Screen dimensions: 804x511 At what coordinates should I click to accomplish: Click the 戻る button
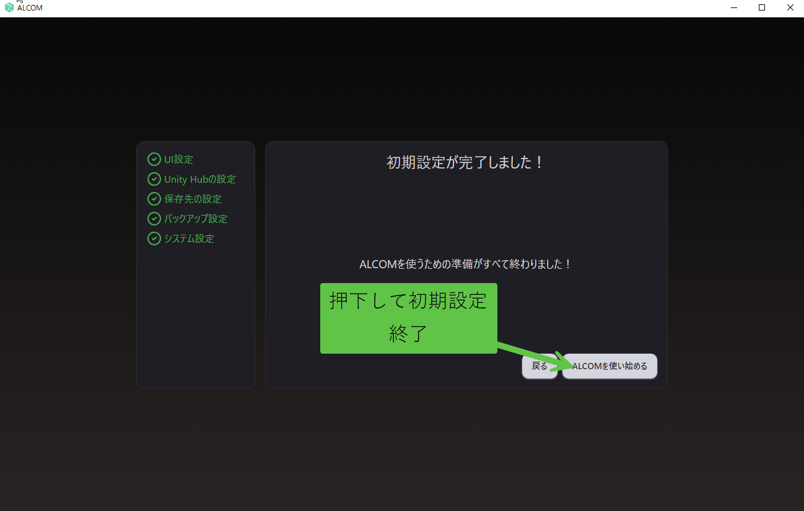pyautogui.click(x=540, y=366)
